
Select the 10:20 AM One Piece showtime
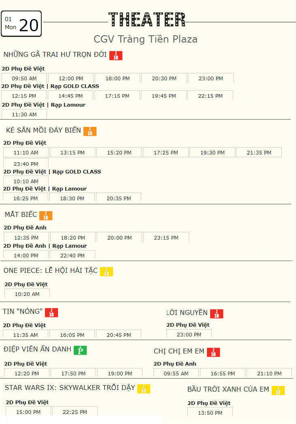[27, 293]
